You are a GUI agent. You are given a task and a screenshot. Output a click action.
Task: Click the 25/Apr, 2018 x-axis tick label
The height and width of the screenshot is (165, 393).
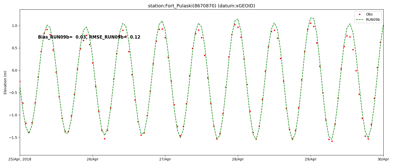pyautogui.click(x=20, y=159)
